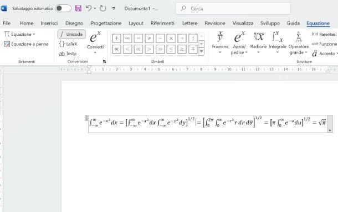The width and height of the screenshot is (338, 212).
Task: Switch to the Disegno tab
Action: 74,23
